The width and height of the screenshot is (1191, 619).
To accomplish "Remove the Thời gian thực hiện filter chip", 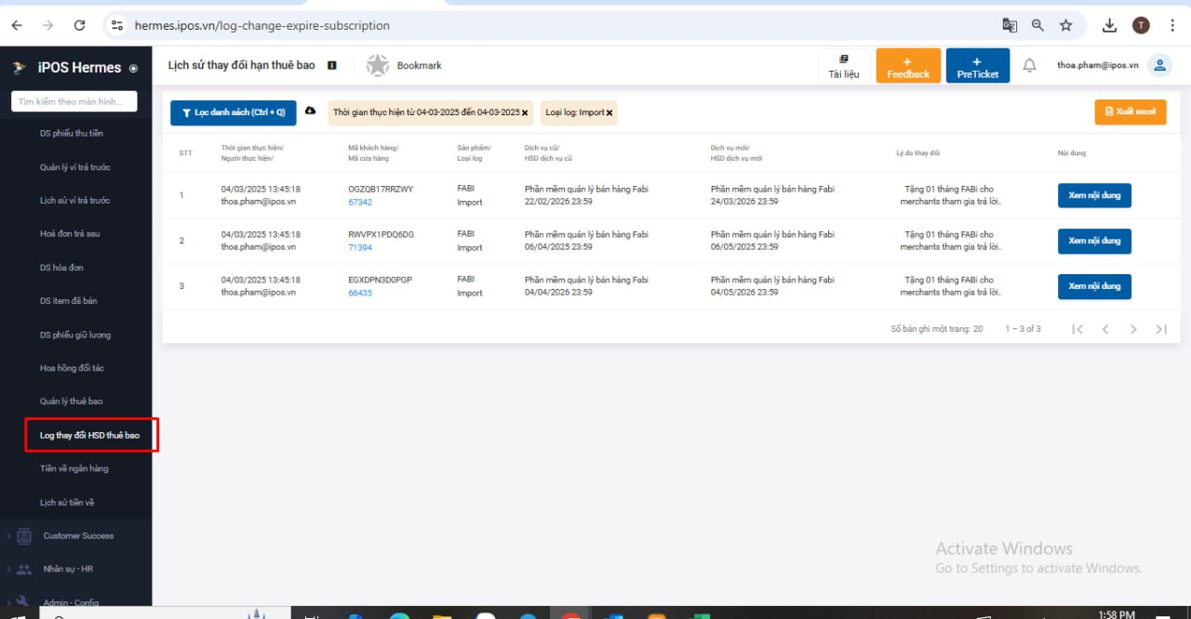I will (x=525, y=112).
